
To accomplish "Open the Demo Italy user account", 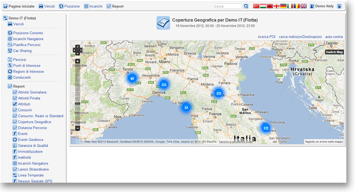I will 322,6.
